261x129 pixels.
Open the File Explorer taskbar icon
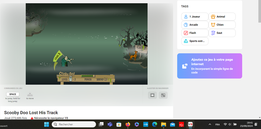[x=164, y=124]
